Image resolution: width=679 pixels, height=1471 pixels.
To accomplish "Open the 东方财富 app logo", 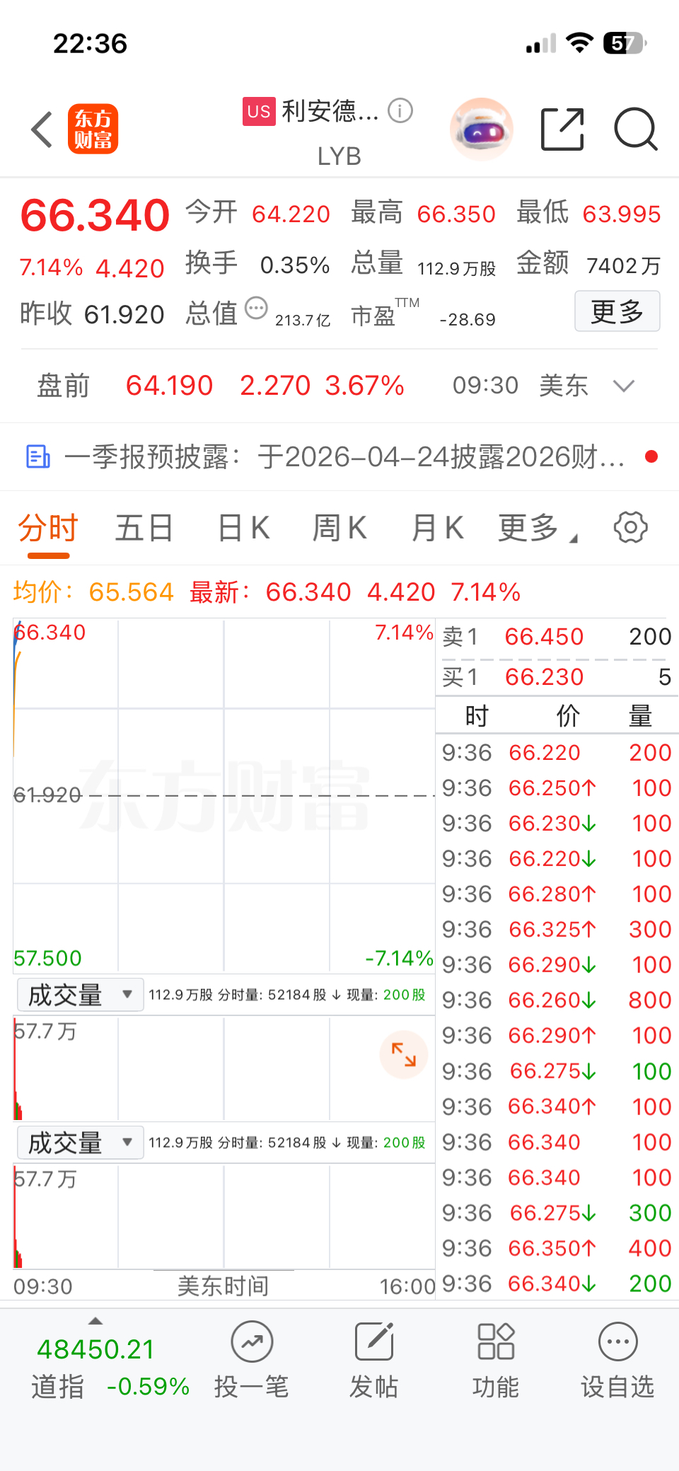I will tap(93, 129).
